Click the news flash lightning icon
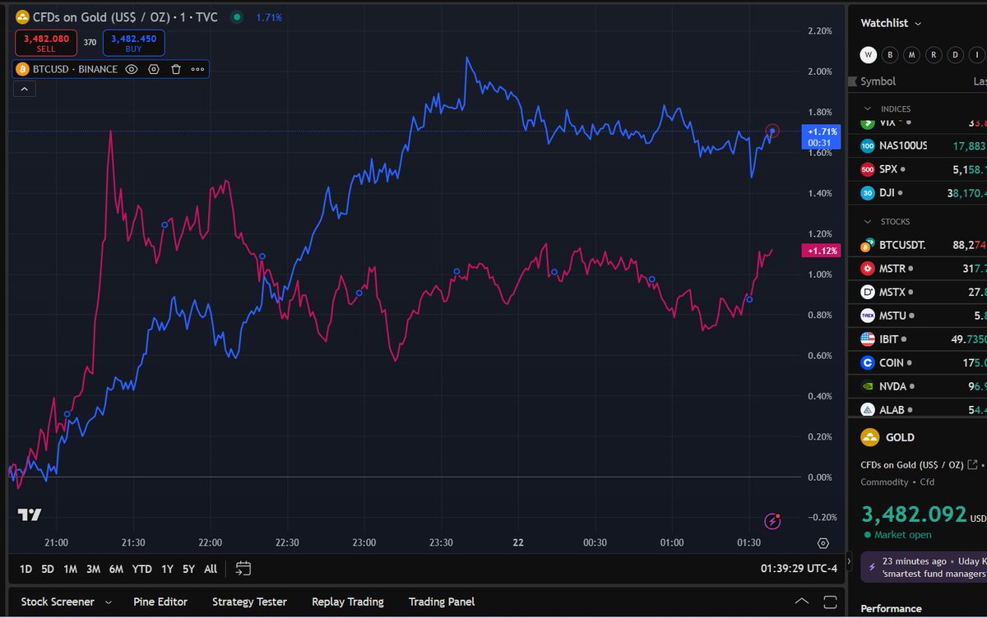 [873, 566]
